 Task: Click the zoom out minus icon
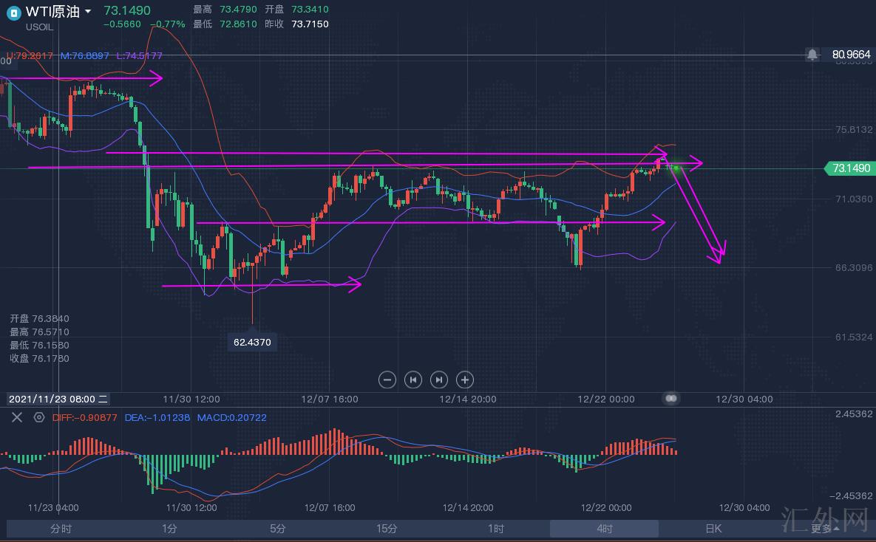(387, 380)
